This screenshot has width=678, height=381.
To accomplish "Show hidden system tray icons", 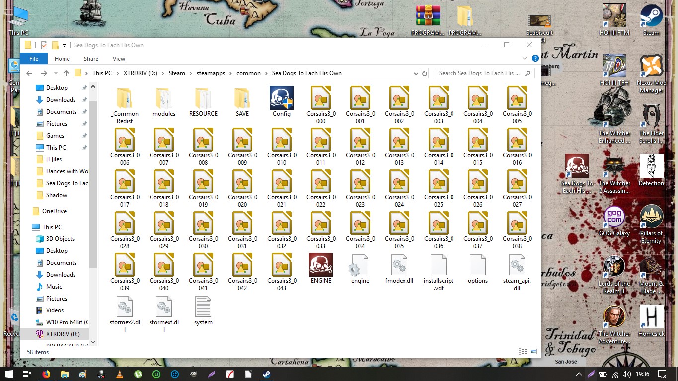I will [579, 374].
